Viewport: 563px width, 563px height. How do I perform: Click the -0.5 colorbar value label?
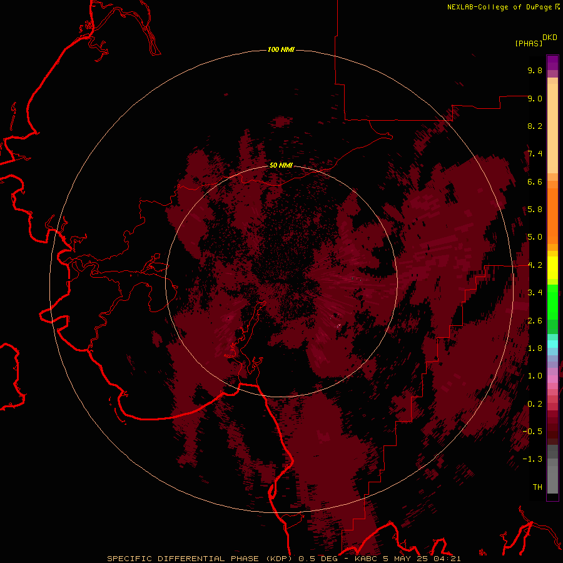tap(532, 432)
